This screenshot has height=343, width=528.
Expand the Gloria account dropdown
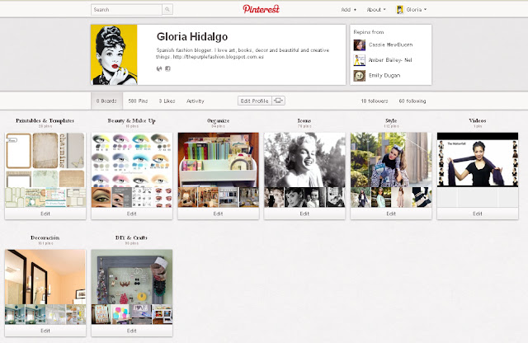click(416, 10)
